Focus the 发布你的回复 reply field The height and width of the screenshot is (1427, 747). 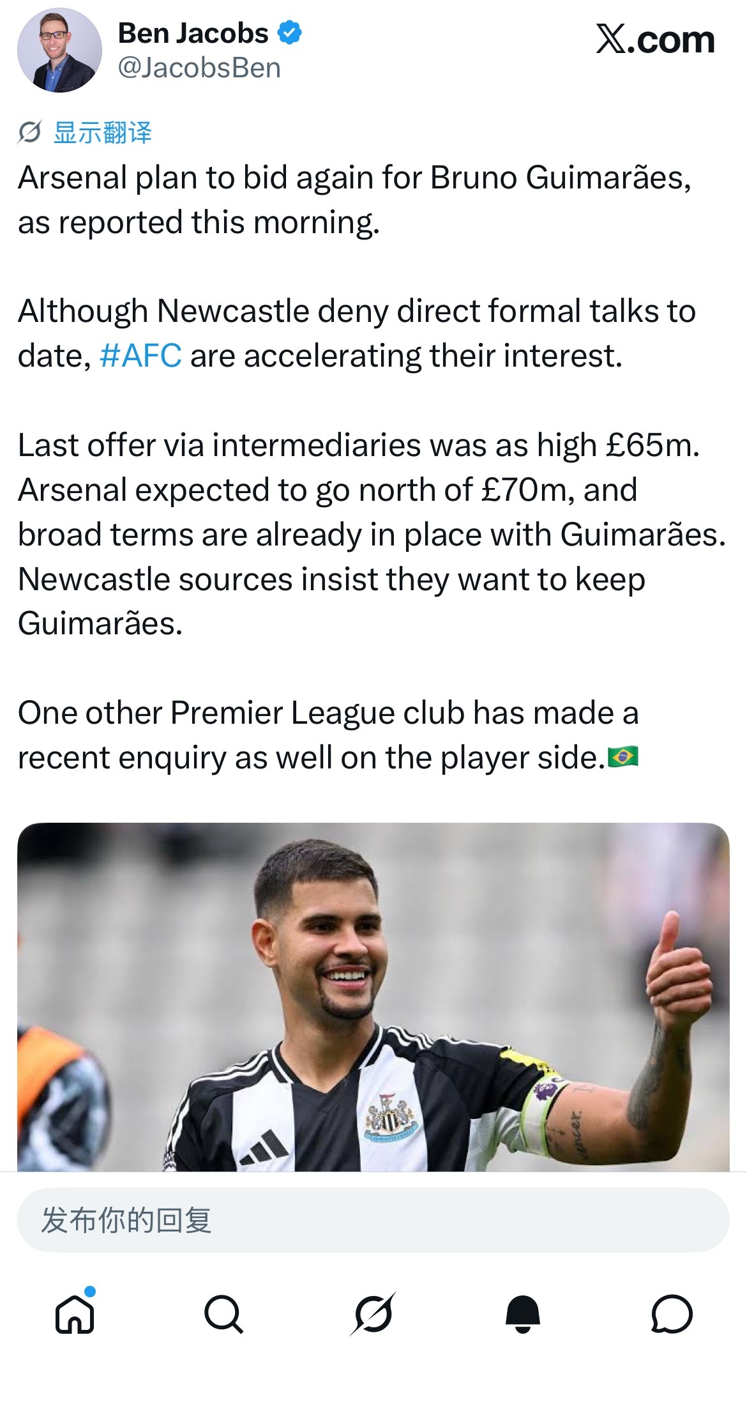373,1219
